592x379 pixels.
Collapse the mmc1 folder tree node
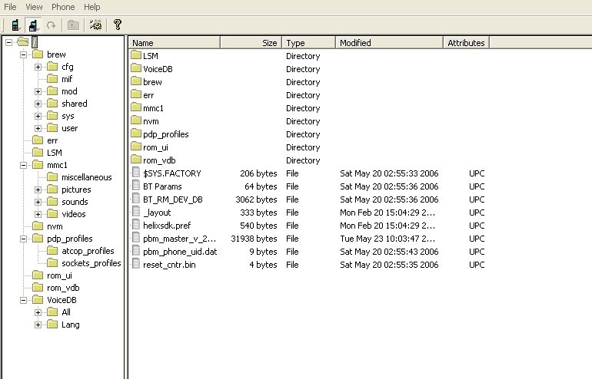click(23, 165)
